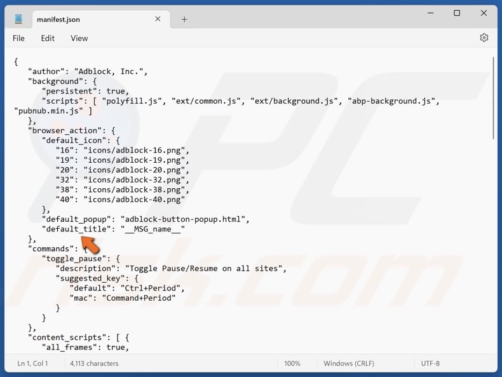Click the "default_icon" key
The width and height of the screenshot is (502, 377).
click(x=76, y=141)
